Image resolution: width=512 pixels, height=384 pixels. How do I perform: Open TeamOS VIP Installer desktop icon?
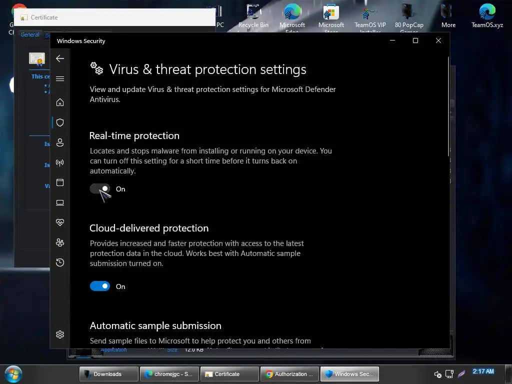click(x=370, y=17)
